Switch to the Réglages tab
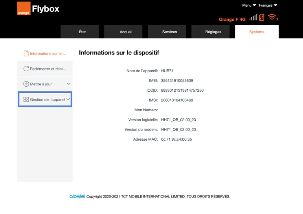Viewport: 303px width, 214px height. pyautogui.click(x=211, y=32)
